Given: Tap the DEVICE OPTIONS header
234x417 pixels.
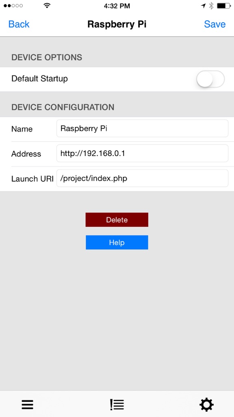Looking at the screenshot, I should coord(47,57).
